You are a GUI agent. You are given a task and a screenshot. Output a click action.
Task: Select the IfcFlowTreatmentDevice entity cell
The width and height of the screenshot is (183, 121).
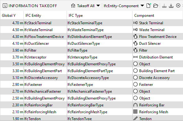point(45,37)
